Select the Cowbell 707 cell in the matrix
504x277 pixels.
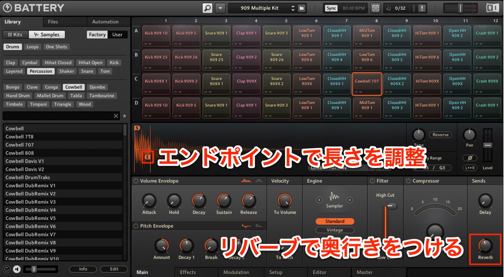(367, 84)
